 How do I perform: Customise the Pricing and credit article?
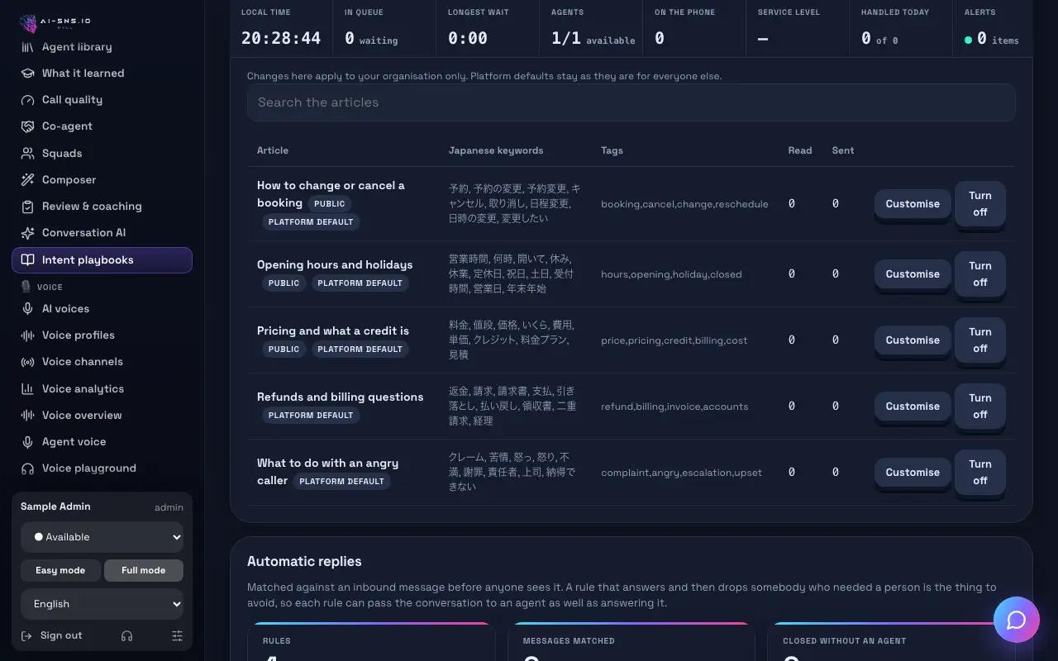pyautogui.click(x=913, y=340)
